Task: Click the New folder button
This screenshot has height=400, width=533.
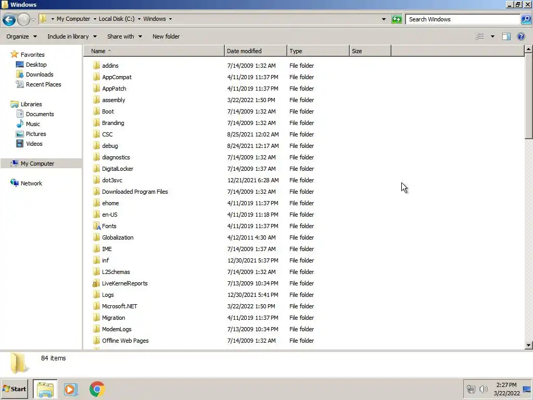Action: [x=166, y=36]
